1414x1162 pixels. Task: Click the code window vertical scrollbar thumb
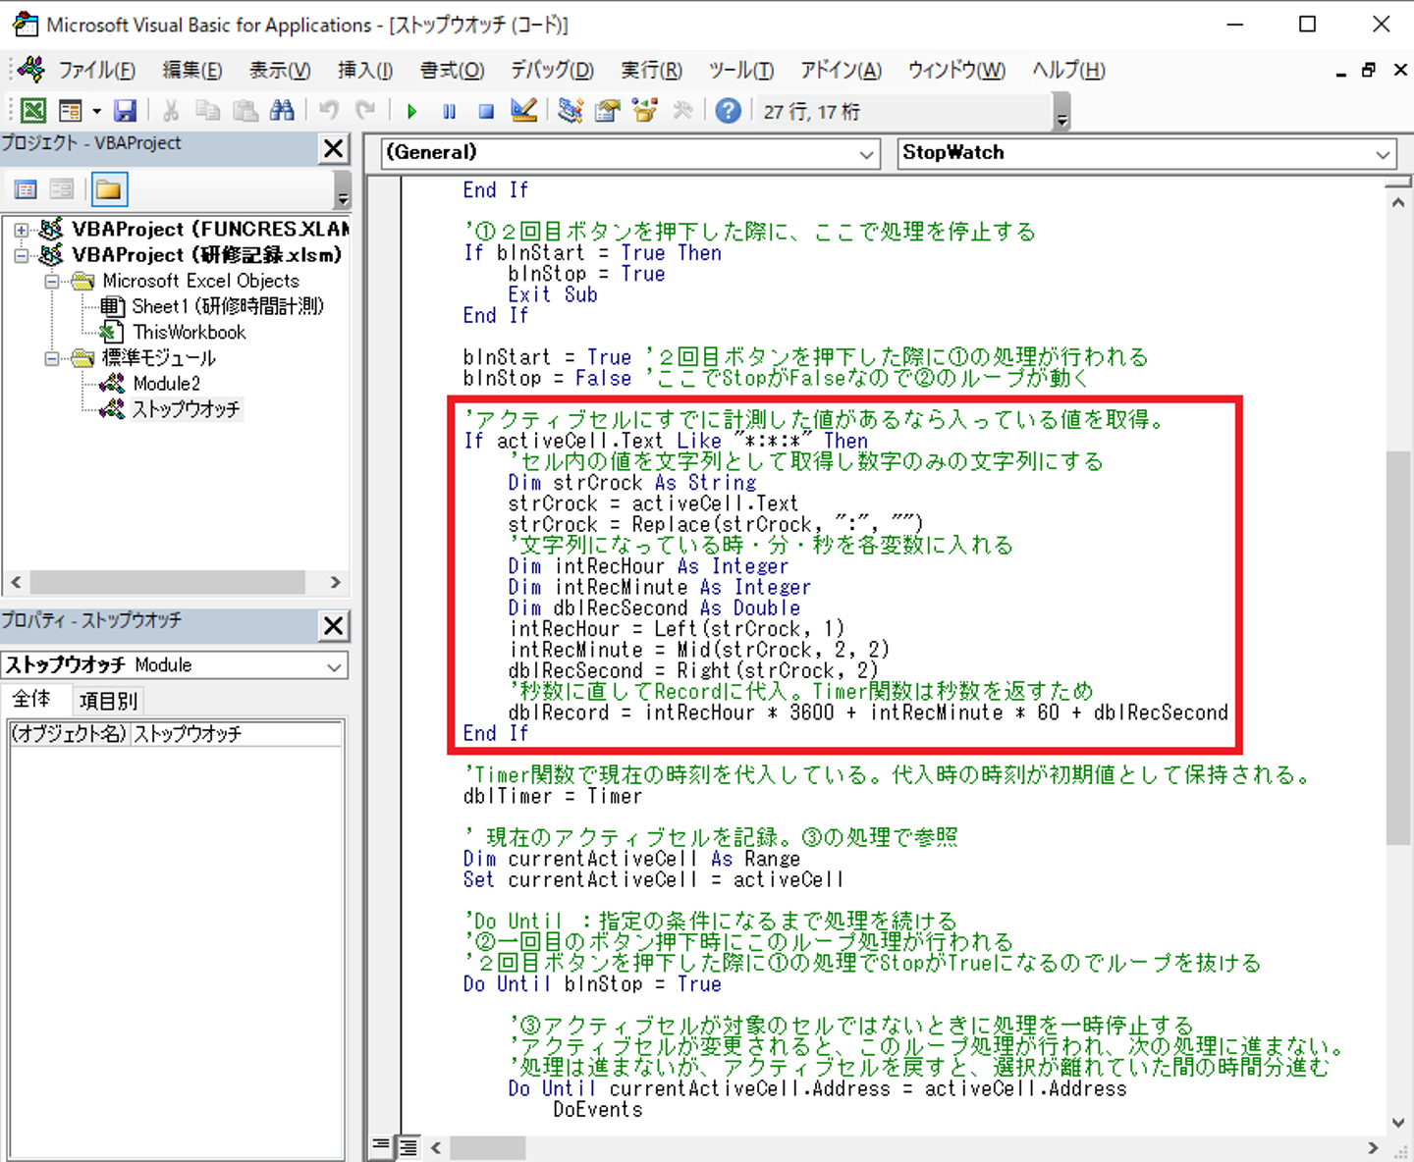pyautogui.click(x=1398, y=646)
